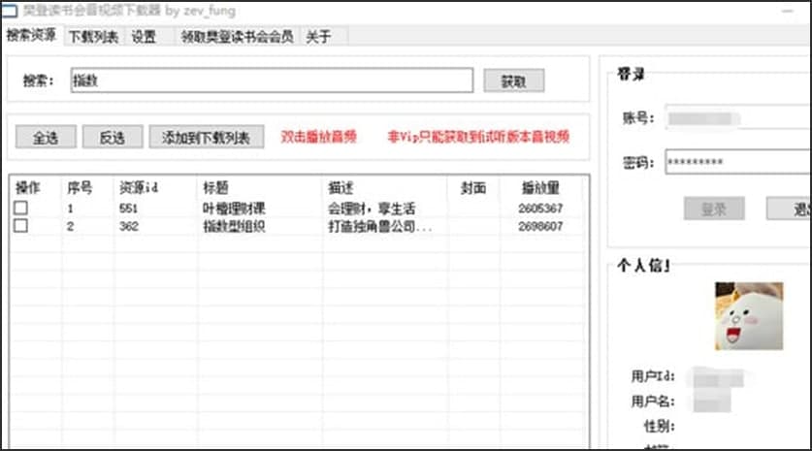
Task: Click the 反选 button
Action: (113, 137)
